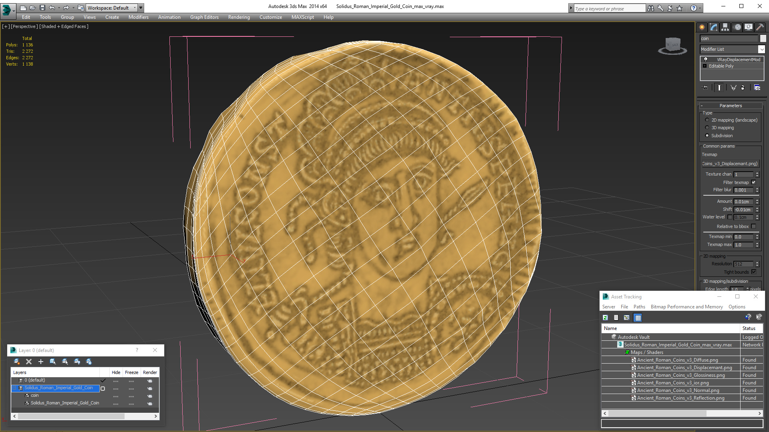Expand Editable Poly sub-object levels
This screenshot has width=769, height=432.
(x=705, y=66)
